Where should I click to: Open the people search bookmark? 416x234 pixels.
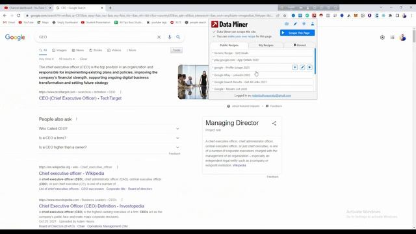coord(195,23)
